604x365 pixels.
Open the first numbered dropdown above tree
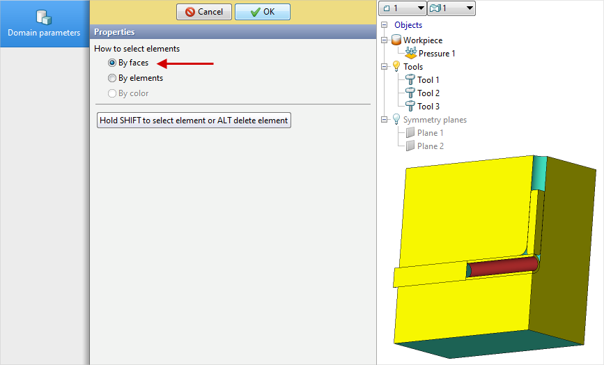[402, 8]
